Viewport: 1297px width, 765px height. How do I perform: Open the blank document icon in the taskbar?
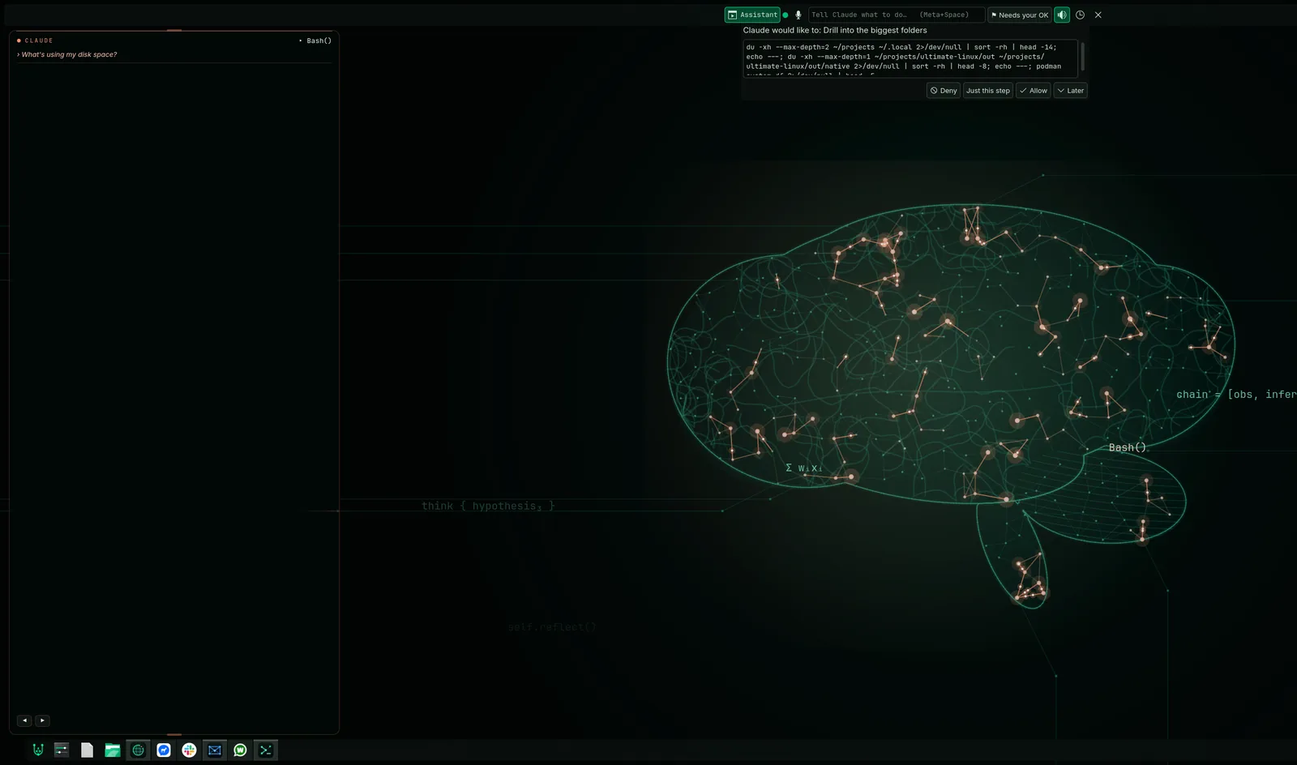pos(88,750)
